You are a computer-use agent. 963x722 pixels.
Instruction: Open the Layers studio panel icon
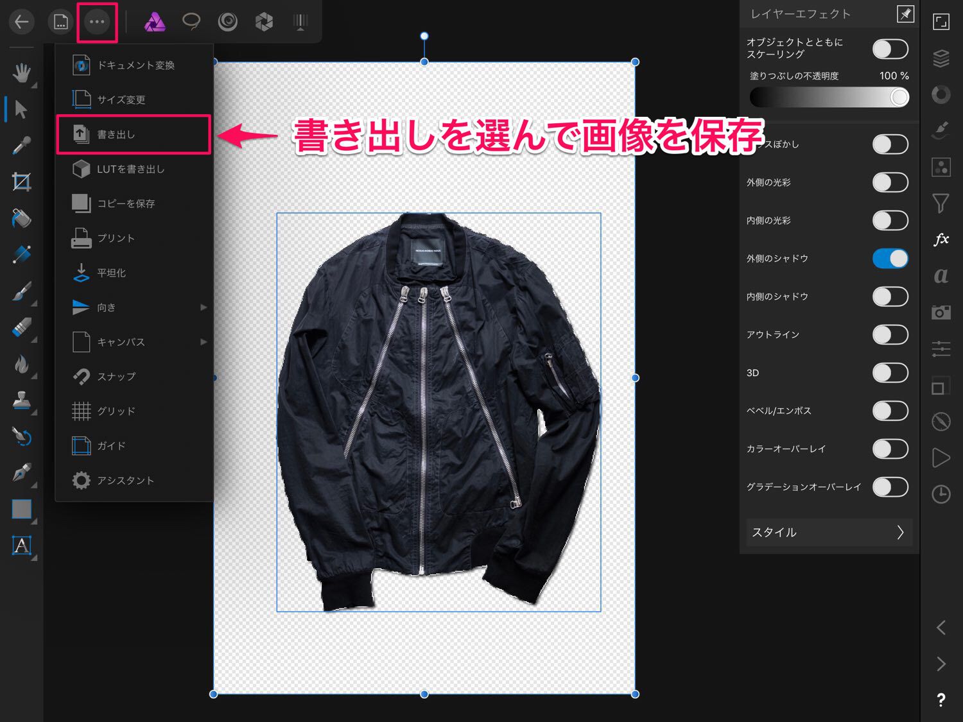(941, 58)
